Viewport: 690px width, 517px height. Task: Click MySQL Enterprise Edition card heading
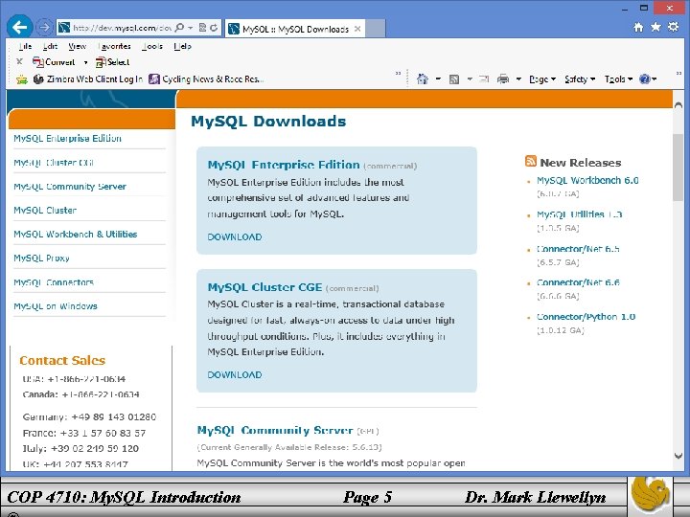[284, 165]
